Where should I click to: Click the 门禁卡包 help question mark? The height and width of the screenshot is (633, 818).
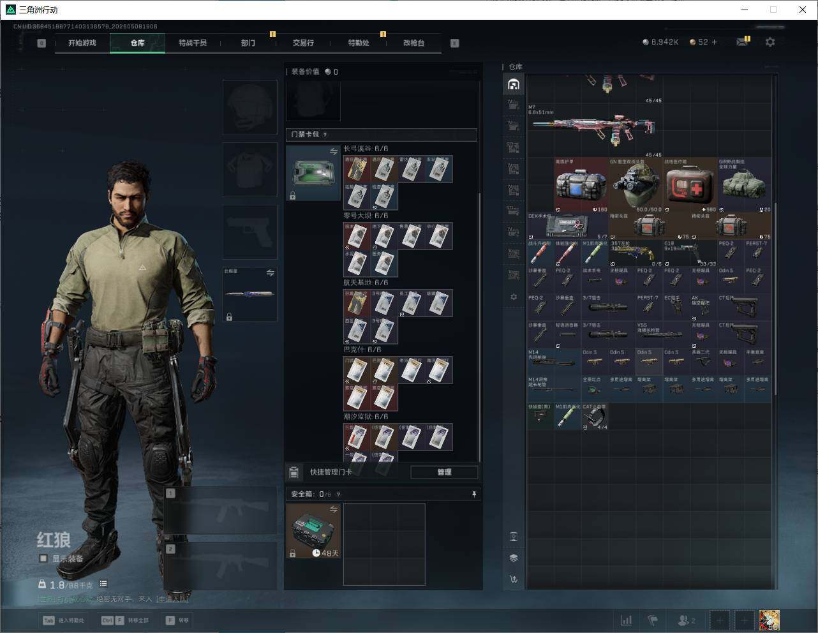coord(325,135)
